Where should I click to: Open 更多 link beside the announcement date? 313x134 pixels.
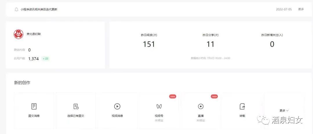click(x=301, y=9)
